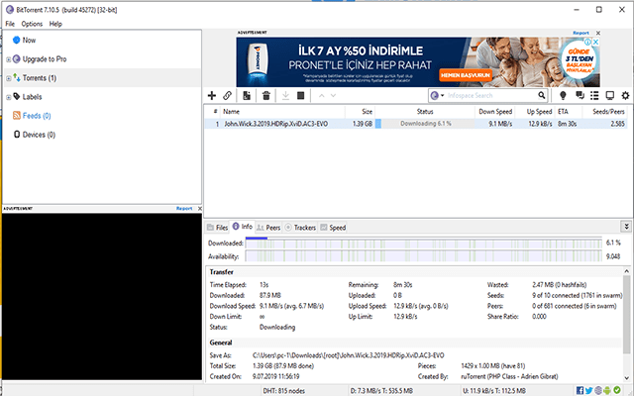The height and width of the screenshot is (396, 634).
Task: Collapse detail pane with double chevron
Action: [x=626, y=227]
